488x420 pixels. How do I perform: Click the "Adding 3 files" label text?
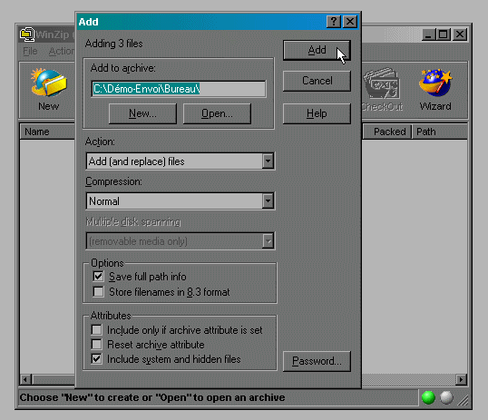click(113, 44)
